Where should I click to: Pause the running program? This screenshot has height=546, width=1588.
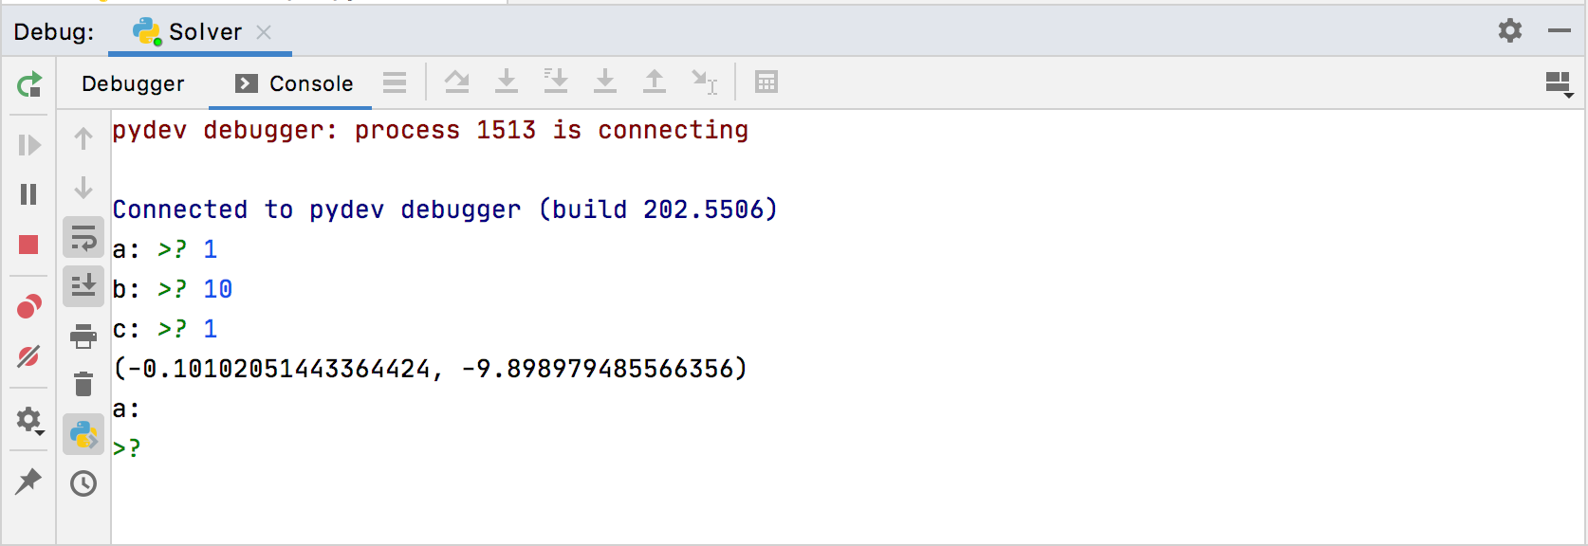28,194
